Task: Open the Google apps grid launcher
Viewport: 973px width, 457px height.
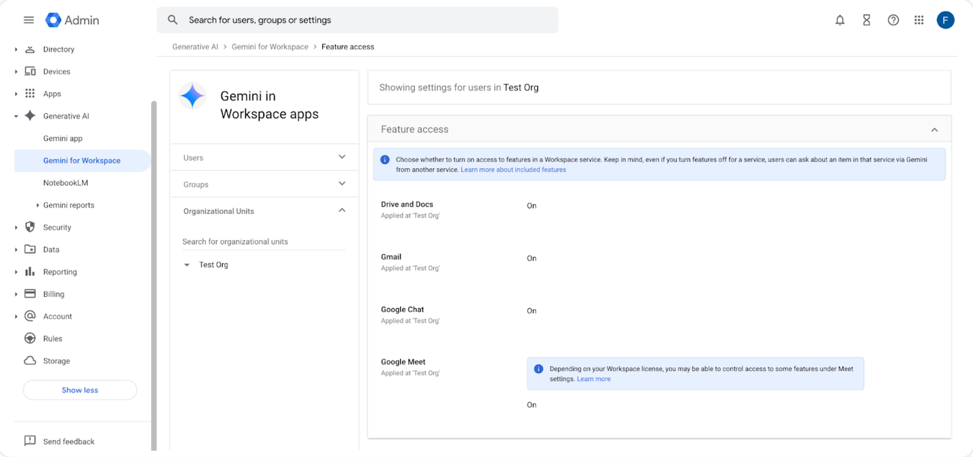Action: point(919,20)
